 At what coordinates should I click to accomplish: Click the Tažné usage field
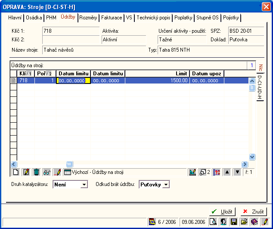coord(182,40)
